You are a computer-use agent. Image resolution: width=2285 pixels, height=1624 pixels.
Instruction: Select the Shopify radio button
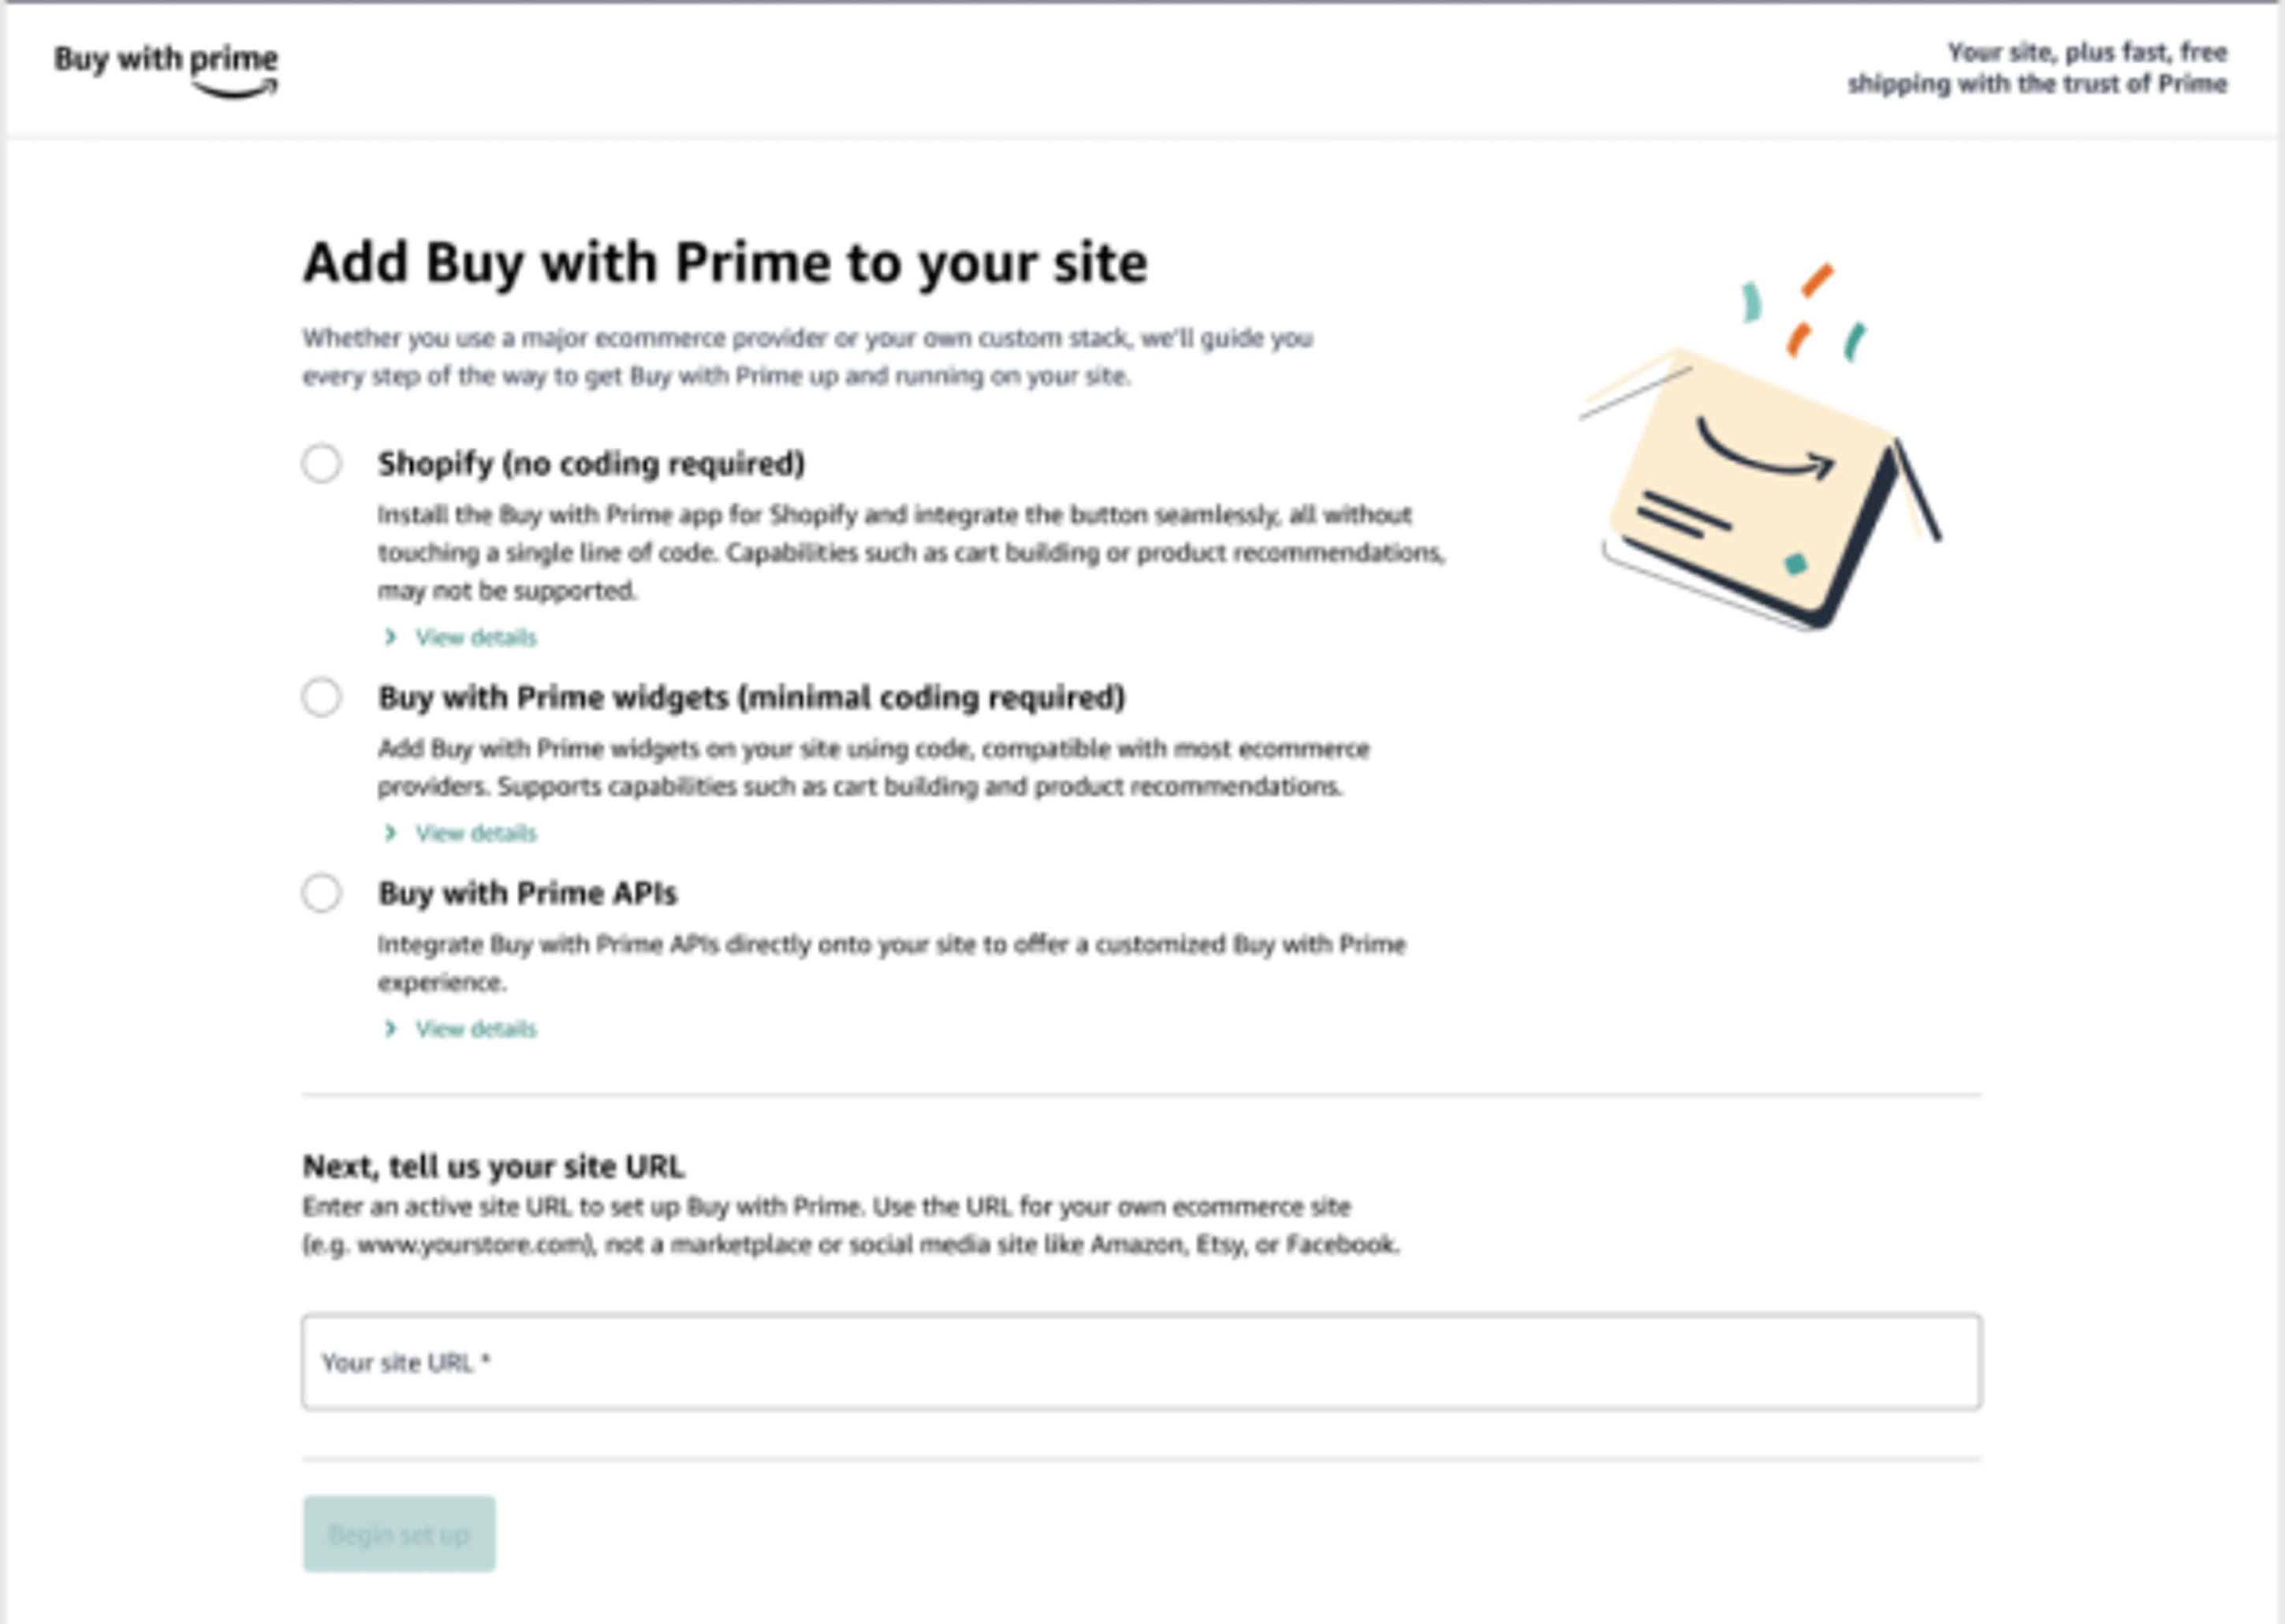[x=322, y=464]
